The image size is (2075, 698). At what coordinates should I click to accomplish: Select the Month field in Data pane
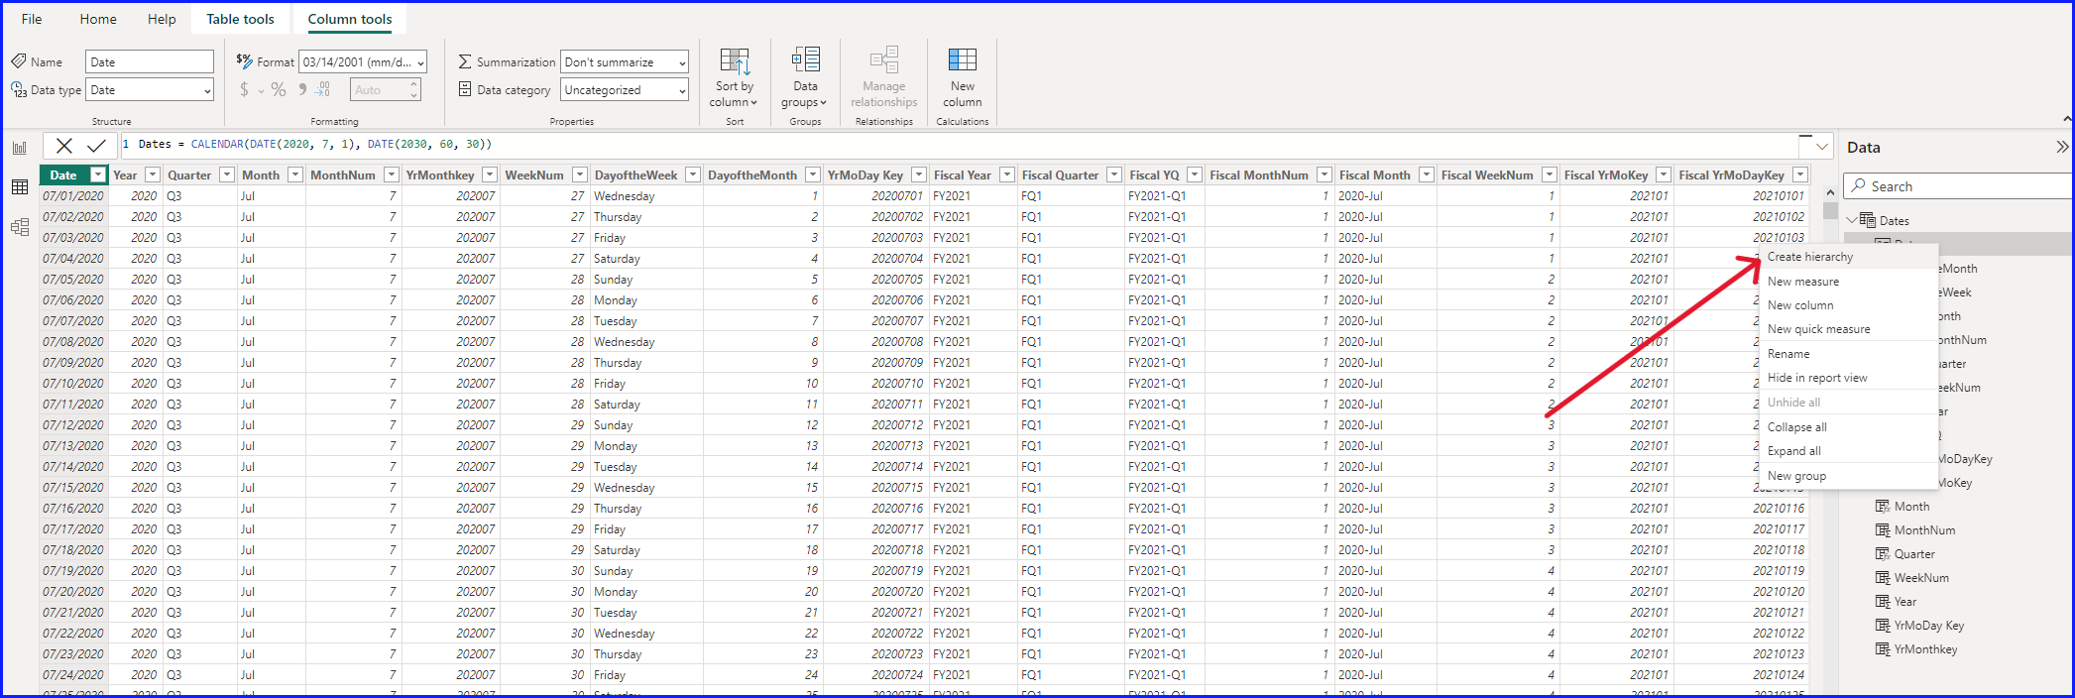[1911, 507]
